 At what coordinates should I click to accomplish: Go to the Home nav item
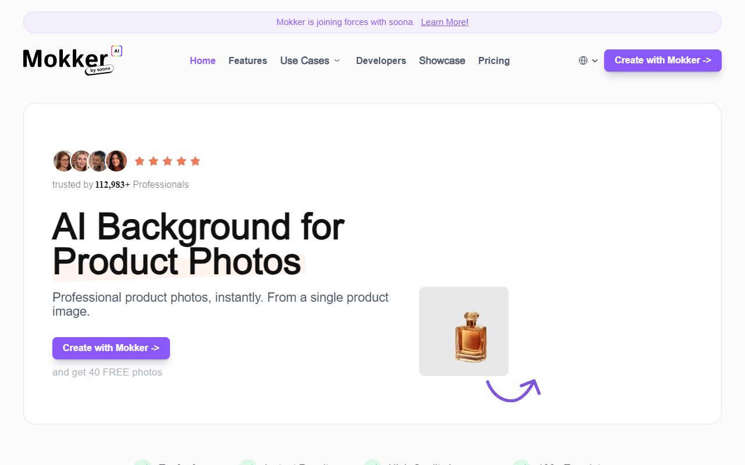point(203,60)
